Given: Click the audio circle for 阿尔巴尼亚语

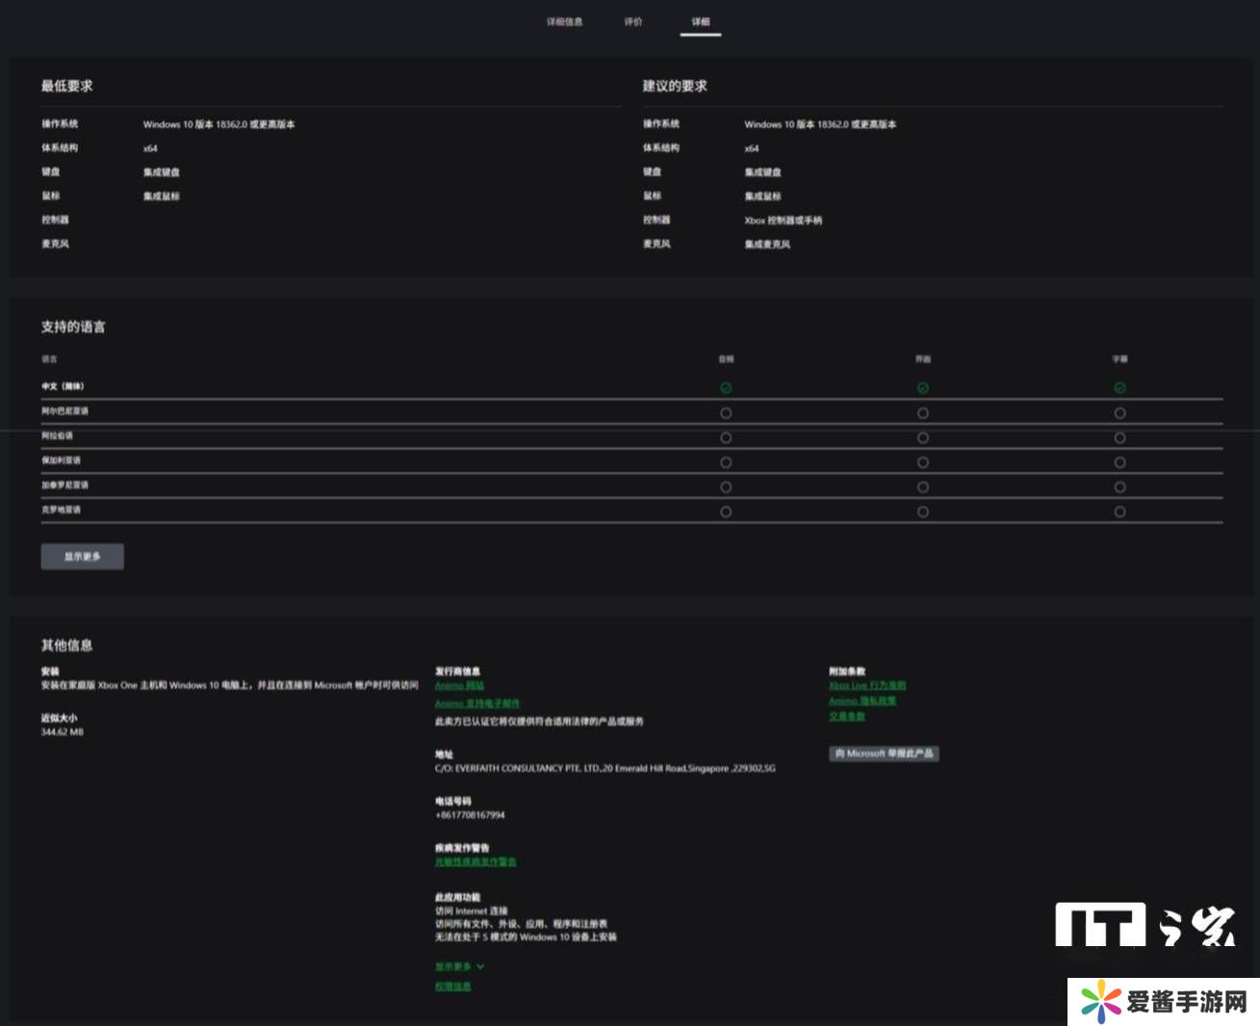Looking at the screenshot, I should click(x=726, y=413).
